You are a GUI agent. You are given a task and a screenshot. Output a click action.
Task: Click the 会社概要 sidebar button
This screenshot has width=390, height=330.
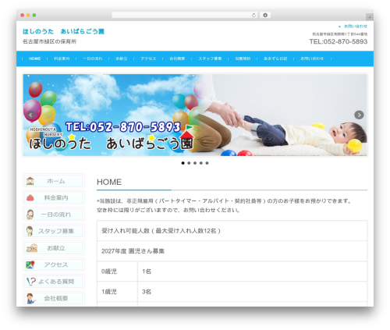[54, 298]
